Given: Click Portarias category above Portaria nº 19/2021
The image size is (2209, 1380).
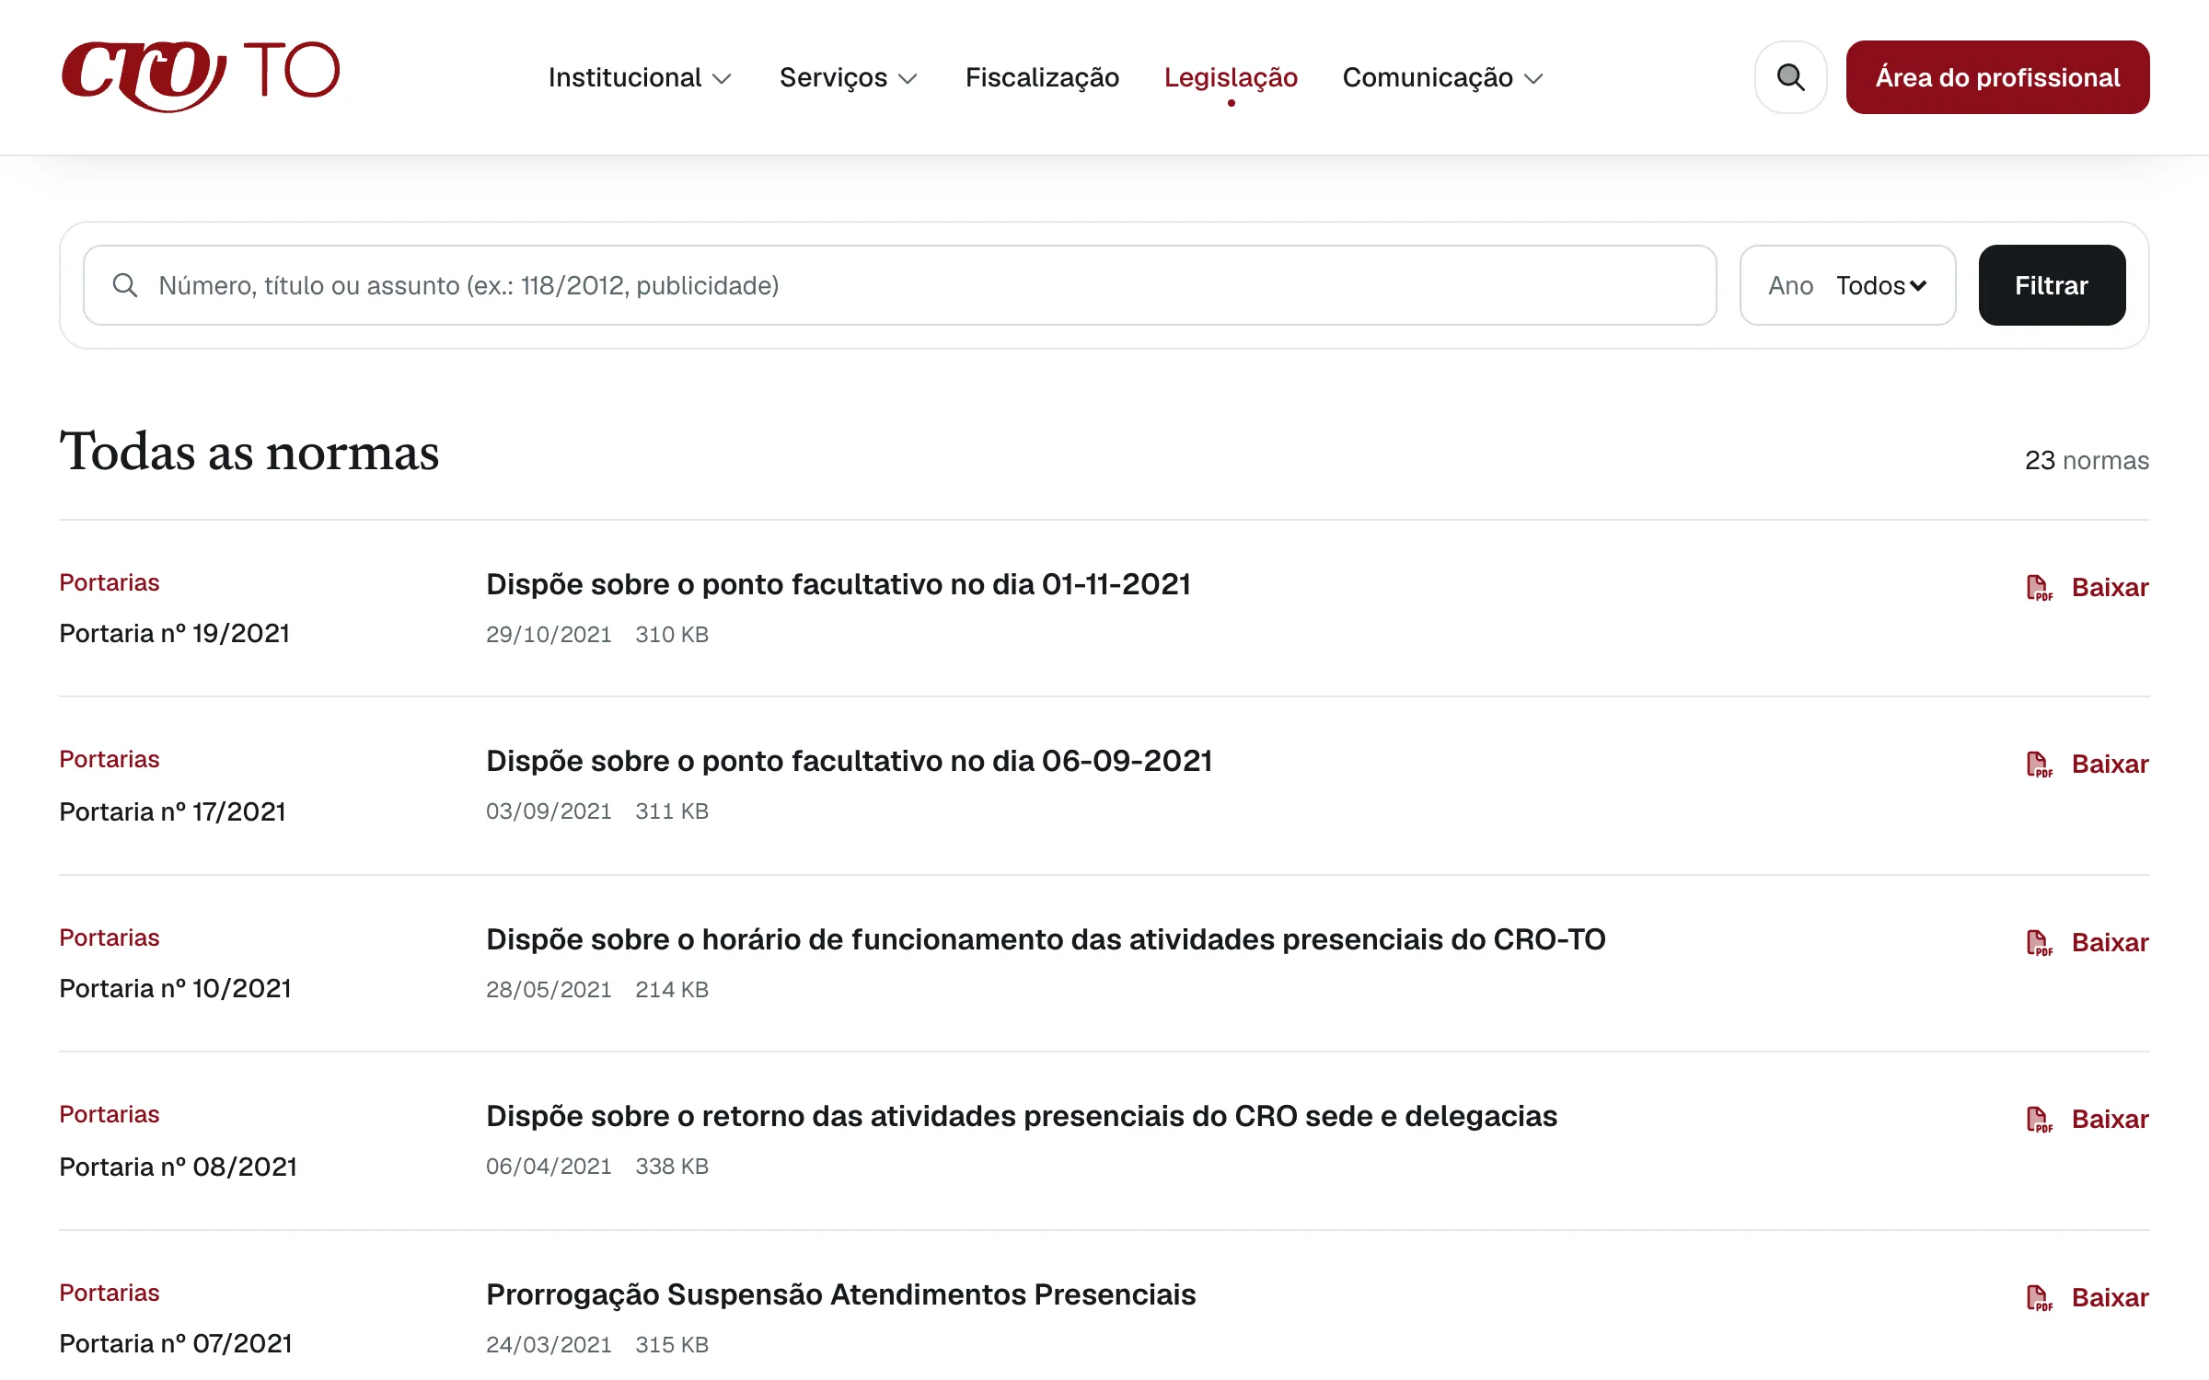Looking at the screenshot, I should (x=110, y=582).
